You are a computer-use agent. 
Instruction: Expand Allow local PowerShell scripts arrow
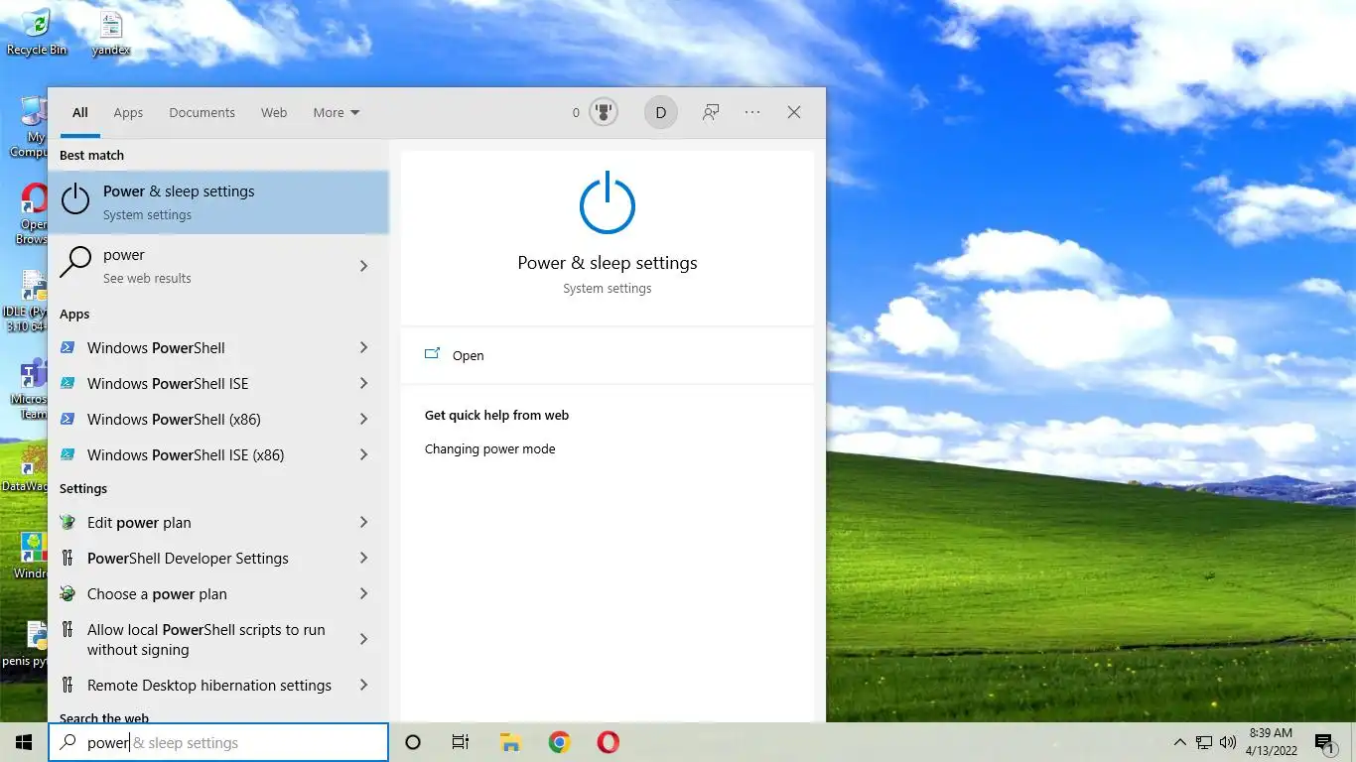(x=363, y=639)
